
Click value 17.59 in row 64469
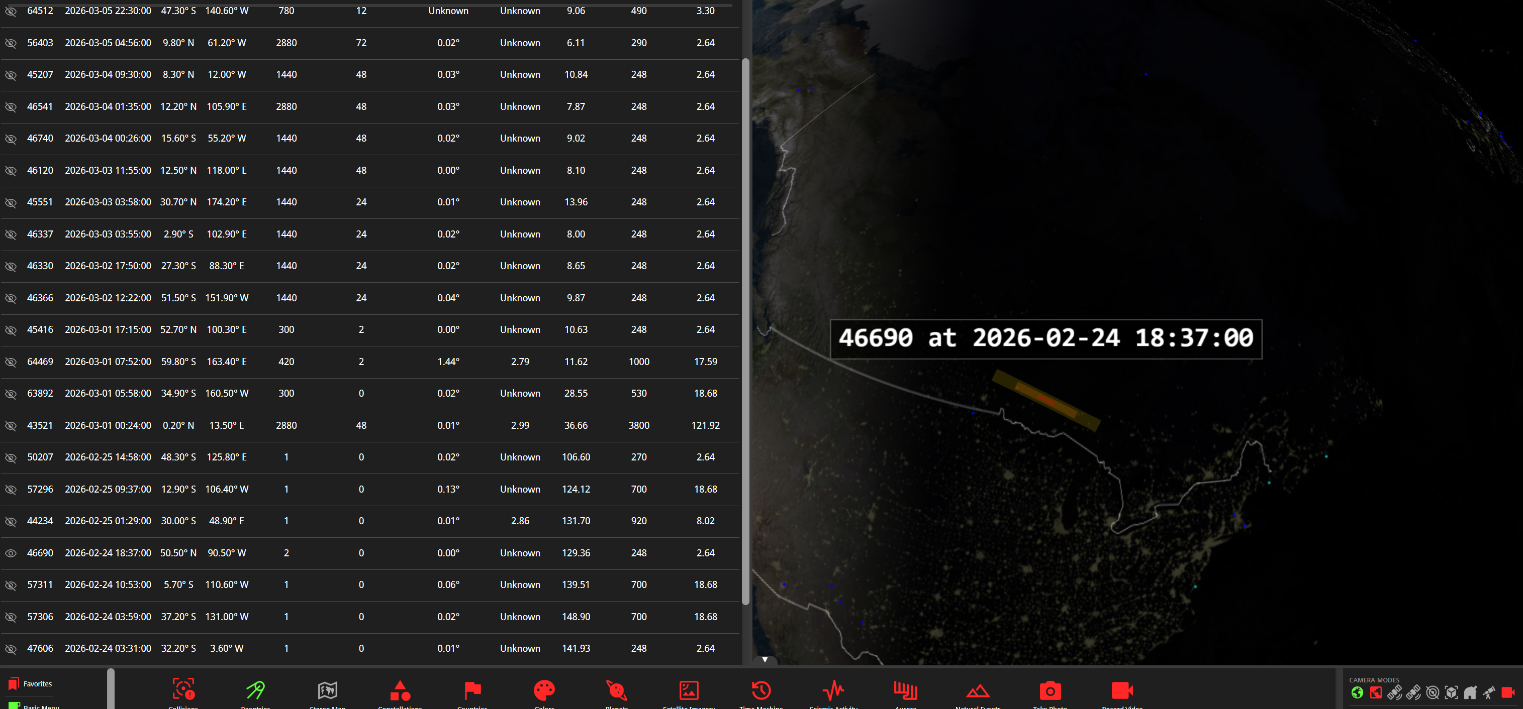point(705,362)
